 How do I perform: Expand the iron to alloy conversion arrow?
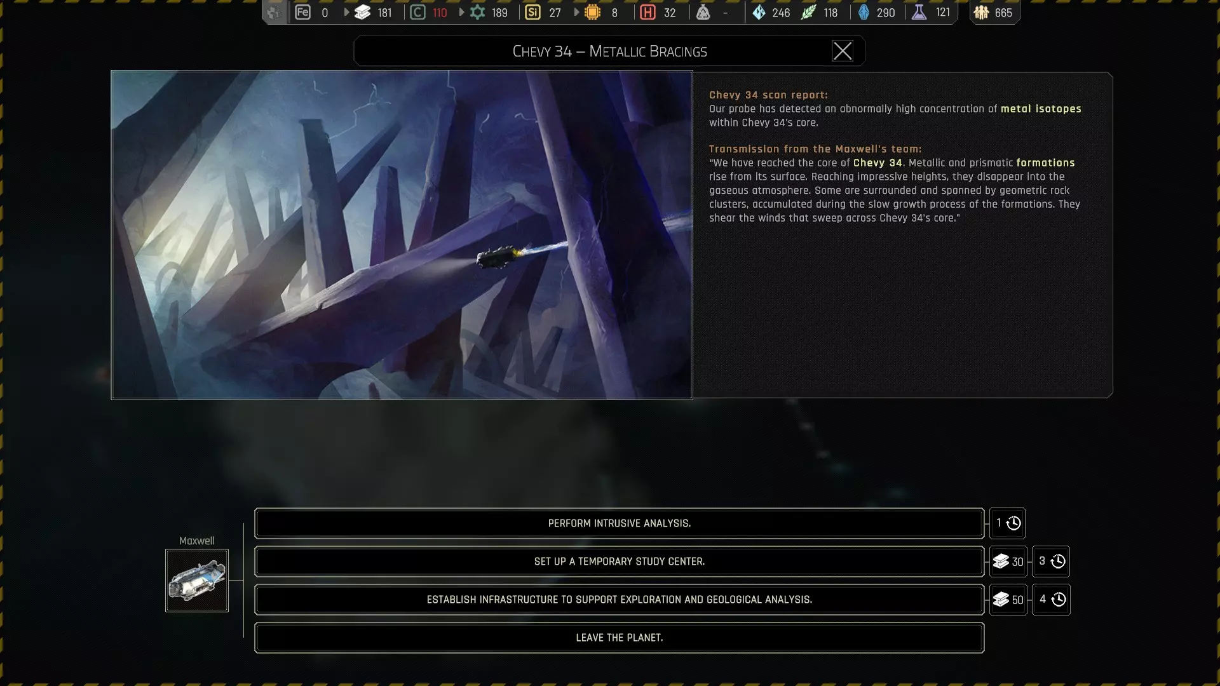[x=346, y=12]
